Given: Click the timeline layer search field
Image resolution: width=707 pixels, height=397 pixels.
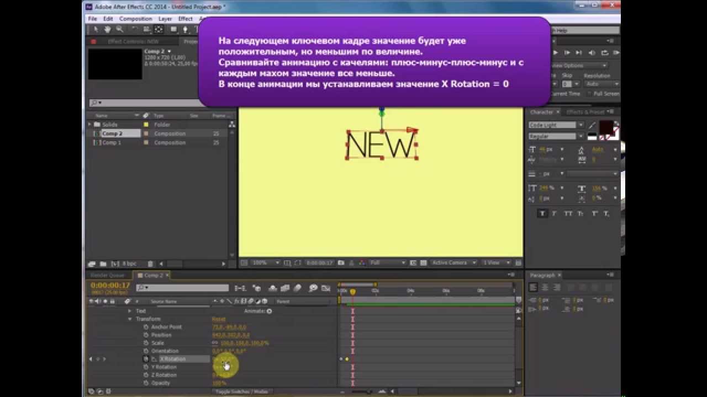Looking at the screenshot, I should click(x=182, y=288).
